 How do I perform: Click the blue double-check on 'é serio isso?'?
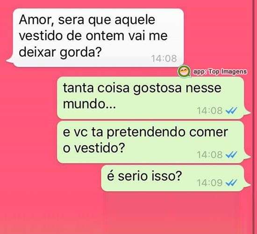231,183
